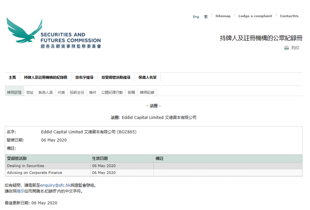Select the 牌照記錄 tab
Screen dimensions: 310x210
(147, 92)
